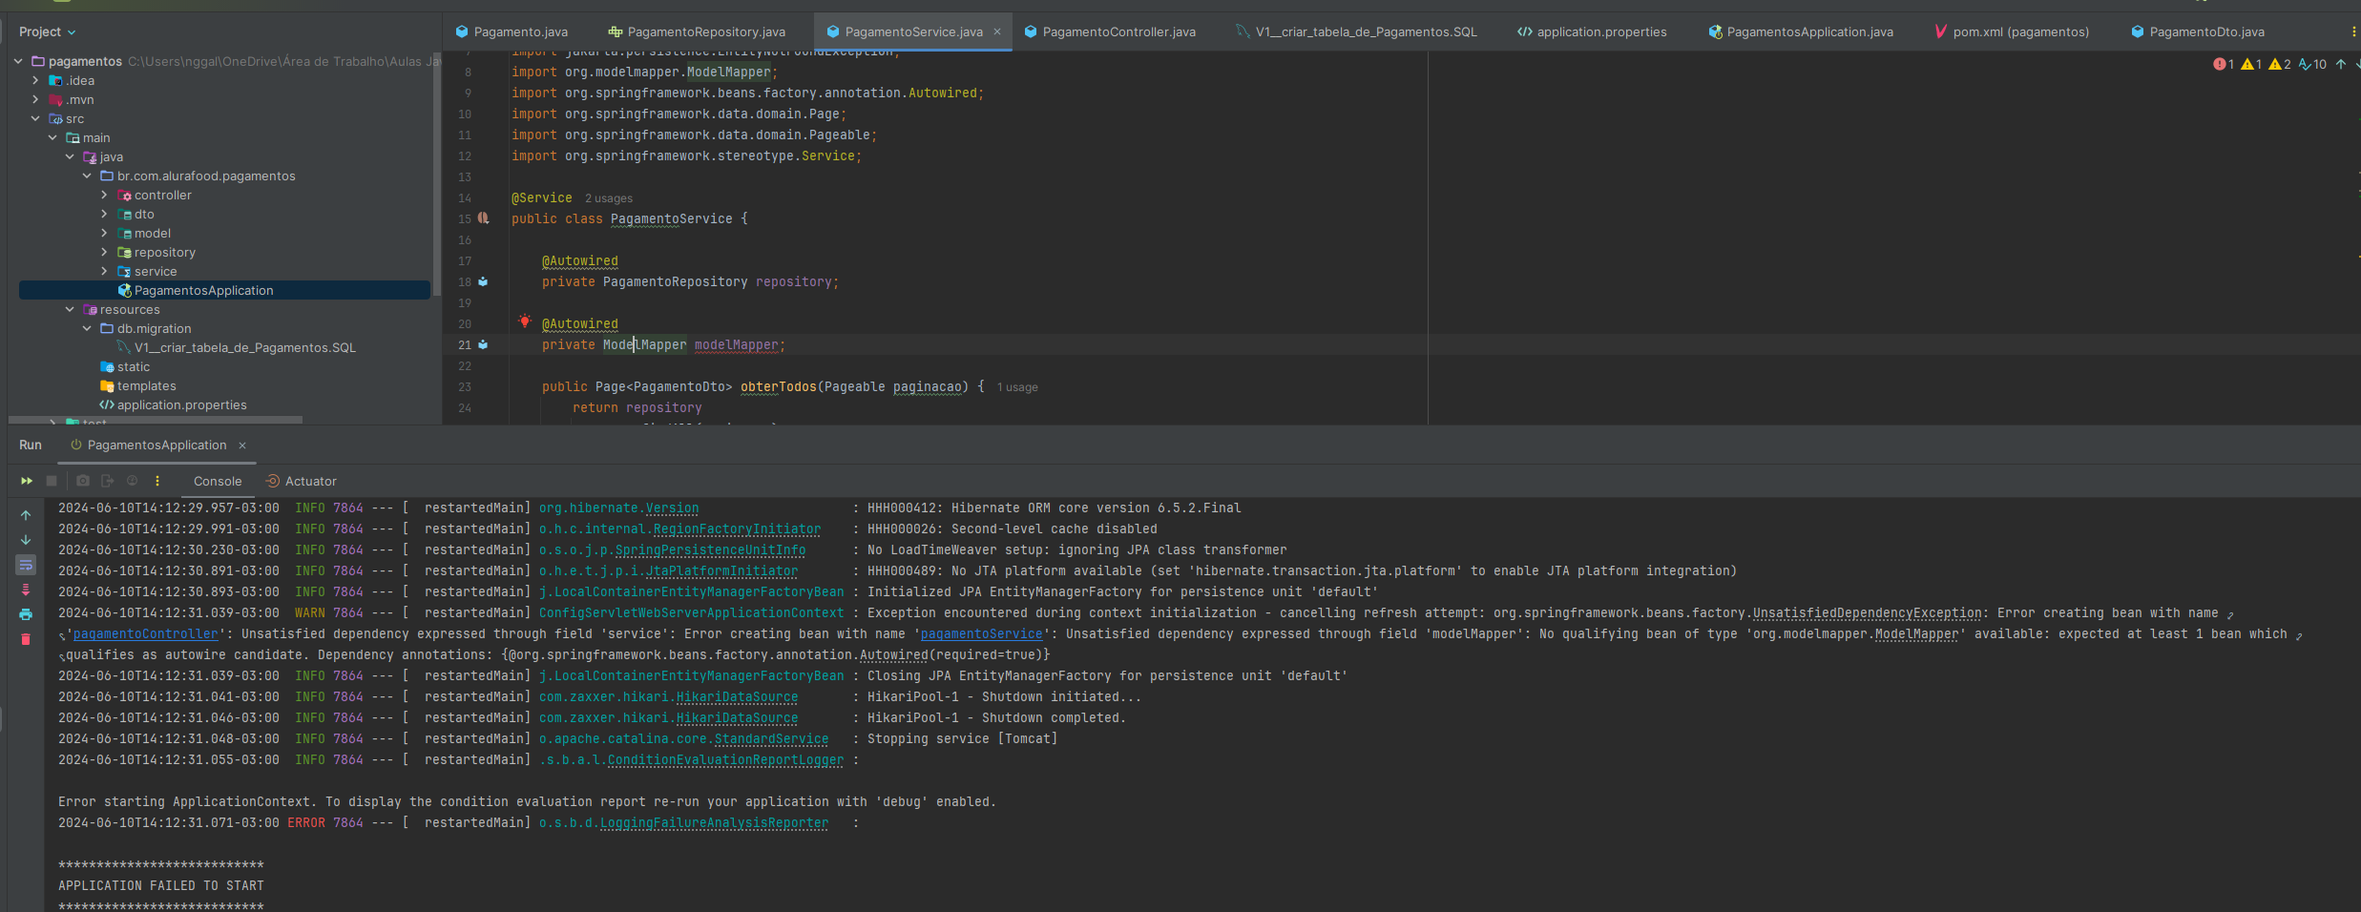Click the Exit process icon in Run toolbar
The height and width of the screenshot is (912, 2361).
click(x=107, y=481)
